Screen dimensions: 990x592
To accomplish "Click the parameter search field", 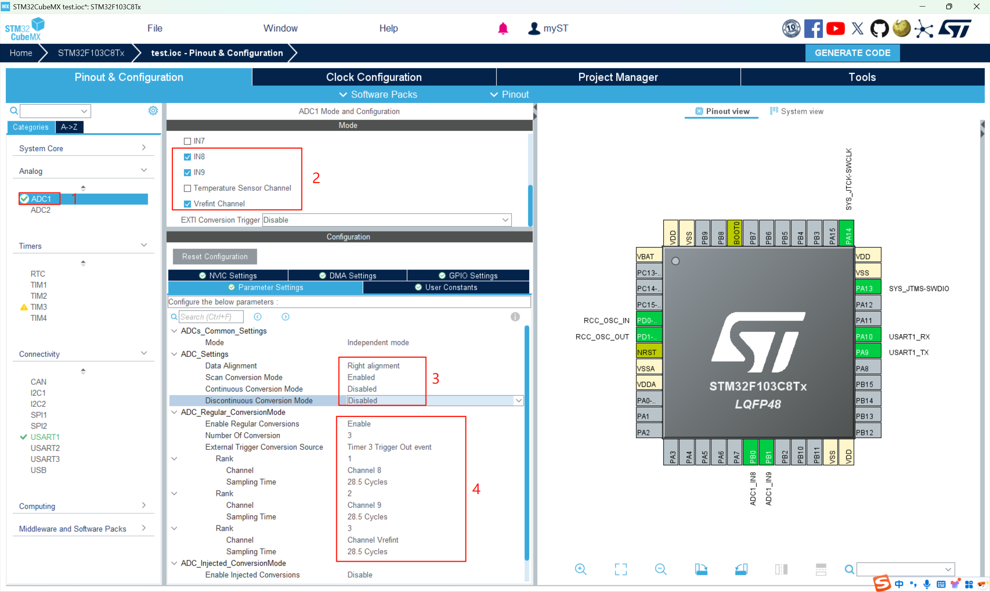I will [x=211, y=316].
